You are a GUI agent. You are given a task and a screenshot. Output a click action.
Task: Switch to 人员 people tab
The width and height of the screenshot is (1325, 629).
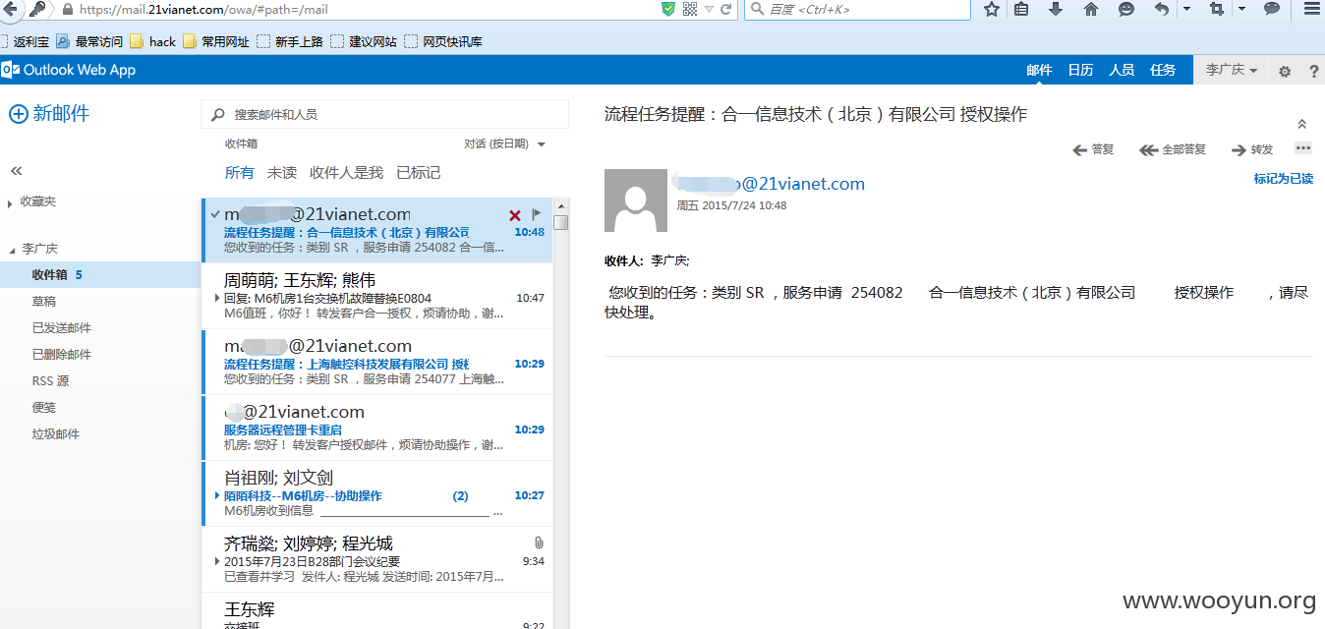point(1122,71)
